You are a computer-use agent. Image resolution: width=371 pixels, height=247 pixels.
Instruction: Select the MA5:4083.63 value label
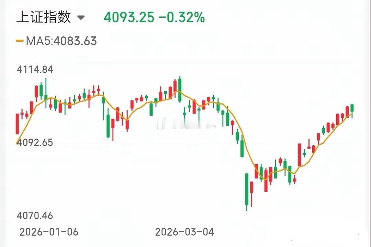62,41
